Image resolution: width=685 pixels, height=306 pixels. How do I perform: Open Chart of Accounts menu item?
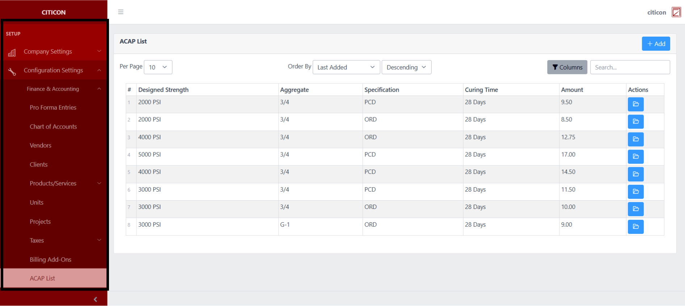coord(53,127)
